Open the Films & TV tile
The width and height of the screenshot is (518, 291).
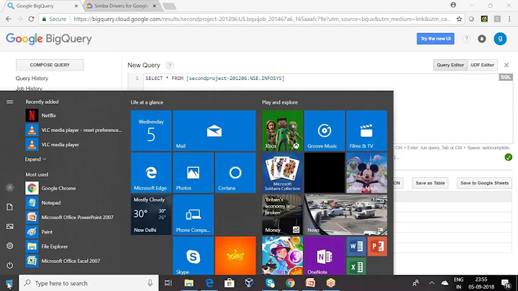pos(367,130)
